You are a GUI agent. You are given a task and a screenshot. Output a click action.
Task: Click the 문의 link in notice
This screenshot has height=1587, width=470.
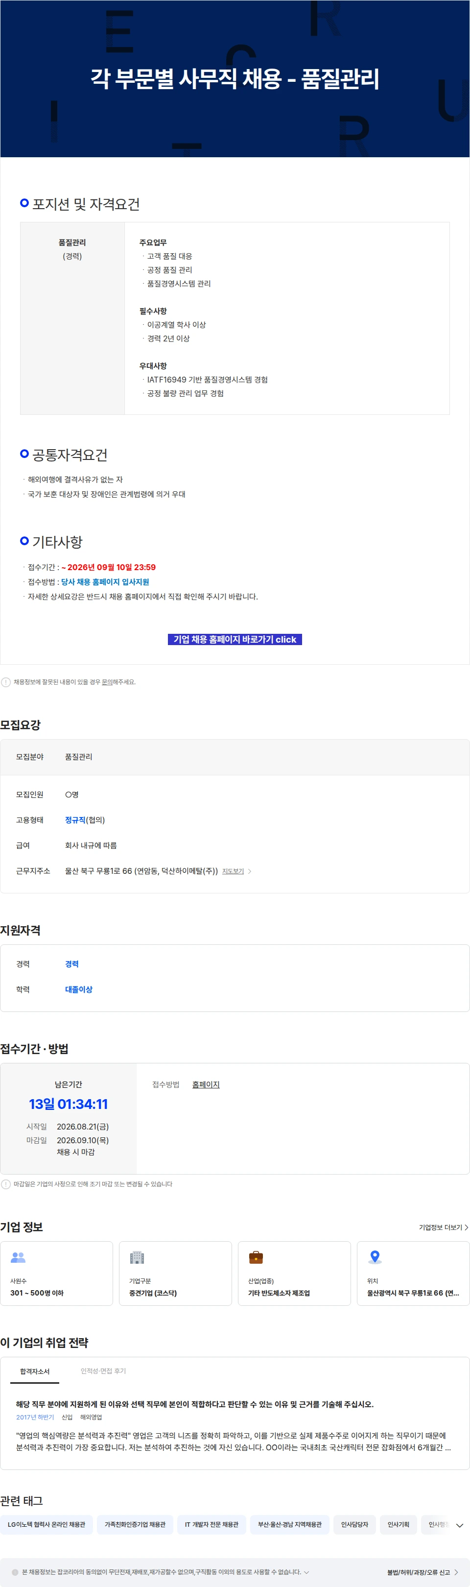107,682
